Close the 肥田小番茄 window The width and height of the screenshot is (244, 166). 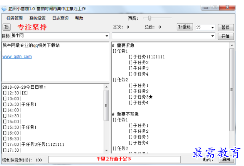click(x=227, y=8)
